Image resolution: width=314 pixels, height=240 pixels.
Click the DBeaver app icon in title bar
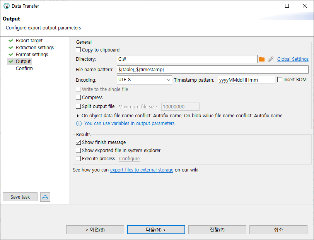(x=7, y=6)
